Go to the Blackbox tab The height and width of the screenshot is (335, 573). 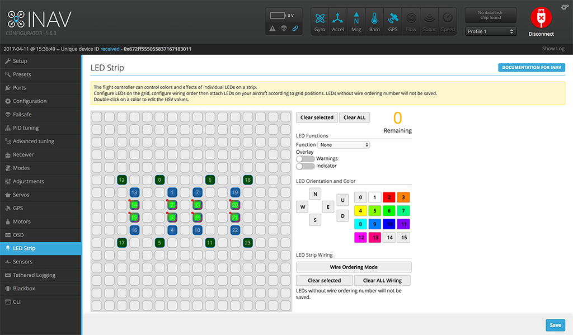40,289
